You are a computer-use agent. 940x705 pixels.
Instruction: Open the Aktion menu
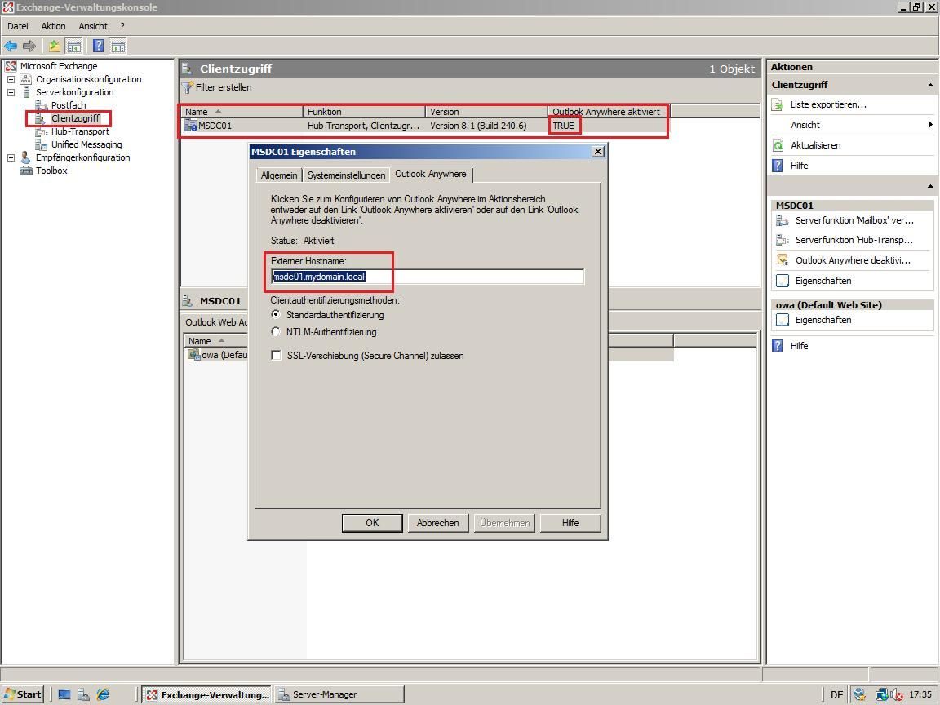tap(53, 26)
